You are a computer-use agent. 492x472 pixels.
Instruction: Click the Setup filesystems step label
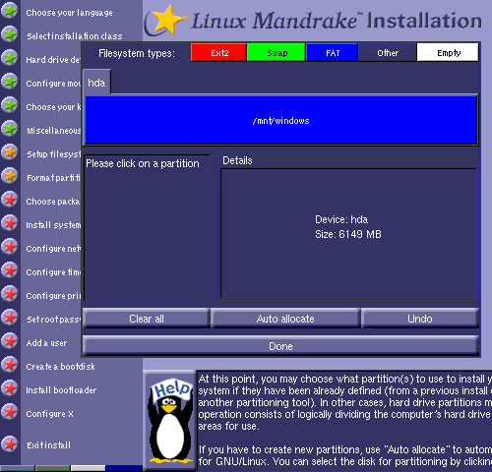pyautogui.click(x=54, y=154)
